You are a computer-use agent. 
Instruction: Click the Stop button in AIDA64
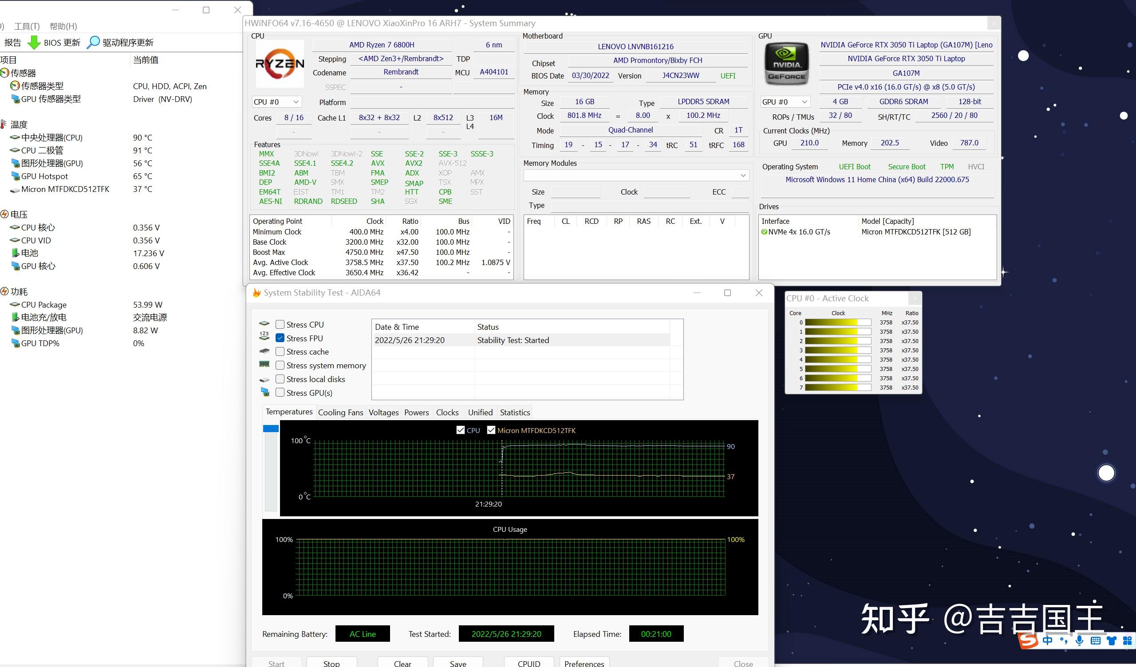331,662
